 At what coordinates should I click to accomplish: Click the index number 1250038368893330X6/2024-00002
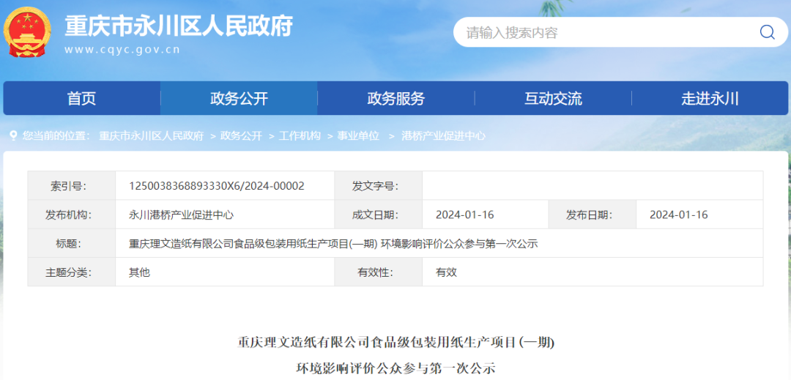(216, 186)
